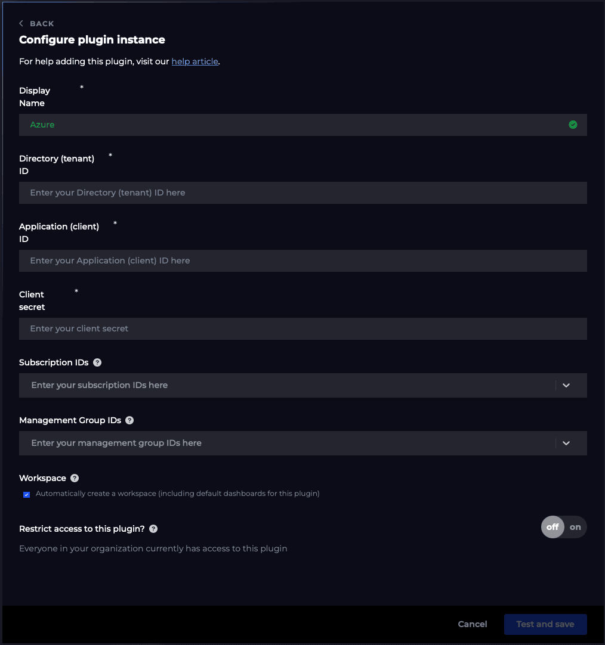Click the help icon next to Subscription IDs
Viewport: 605px width, 645px height.
pos(97,362)
